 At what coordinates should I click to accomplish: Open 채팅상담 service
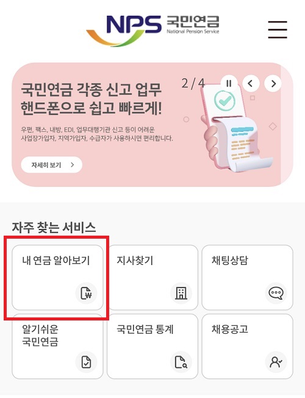point(248,277)
